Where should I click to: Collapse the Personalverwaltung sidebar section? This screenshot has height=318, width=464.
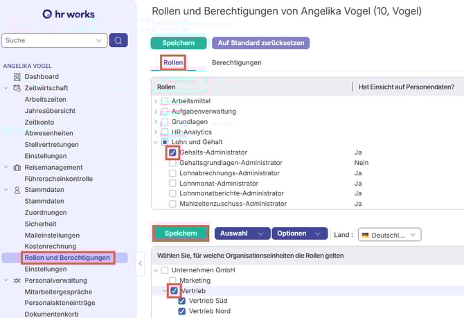(x=6, y=280)
